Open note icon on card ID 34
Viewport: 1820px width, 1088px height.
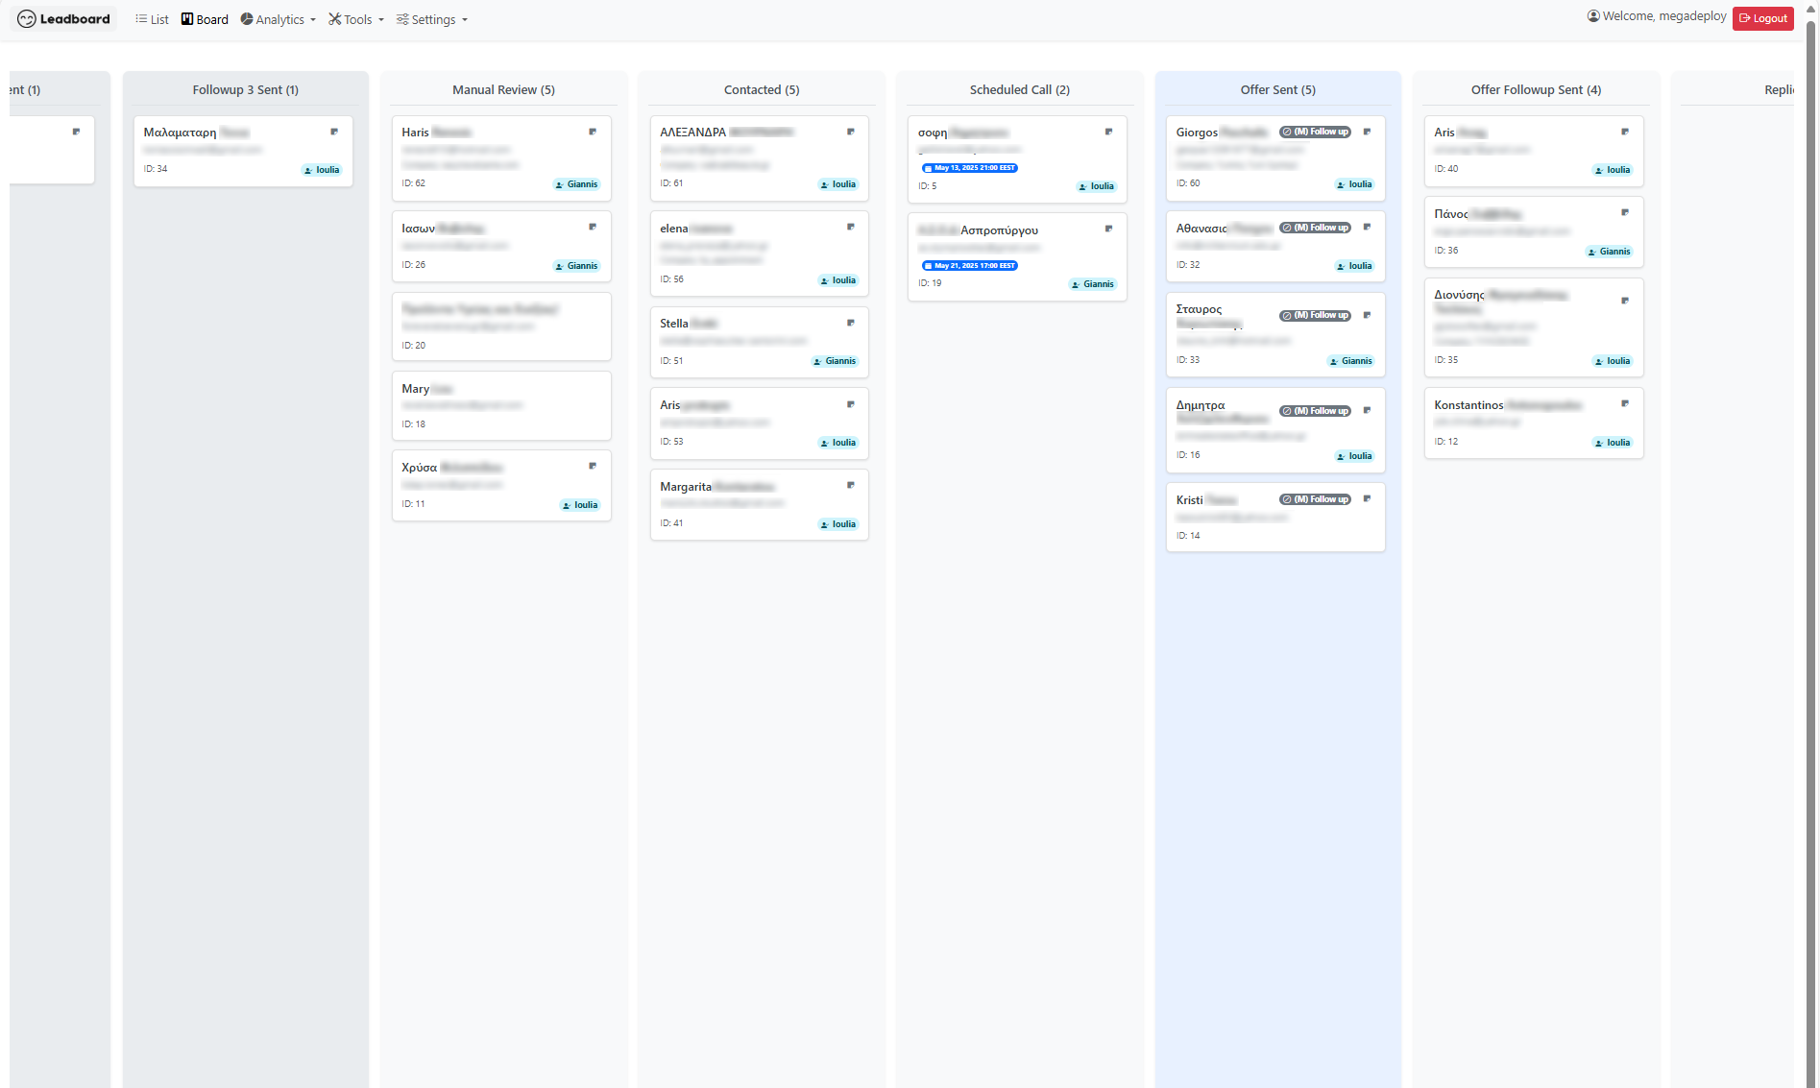[x=334, y=132]
